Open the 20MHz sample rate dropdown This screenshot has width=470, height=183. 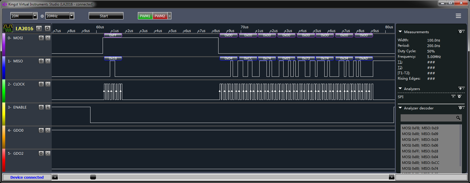[72, 16]
